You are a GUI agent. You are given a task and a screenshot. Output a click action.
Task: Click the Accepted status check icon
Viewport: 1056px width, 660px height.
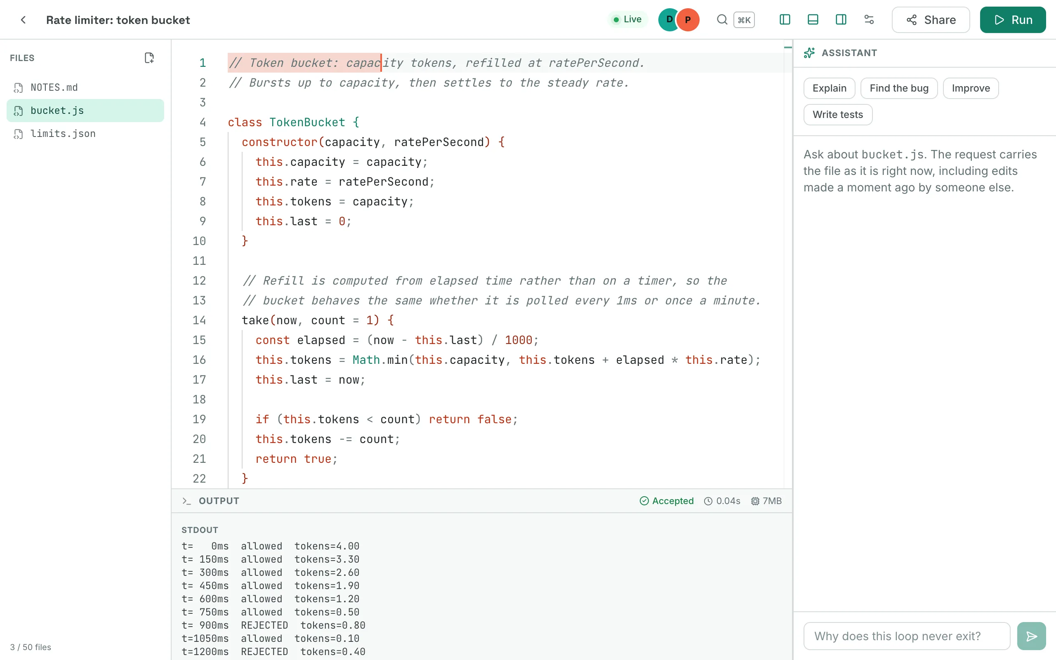[x=644, y=501]
